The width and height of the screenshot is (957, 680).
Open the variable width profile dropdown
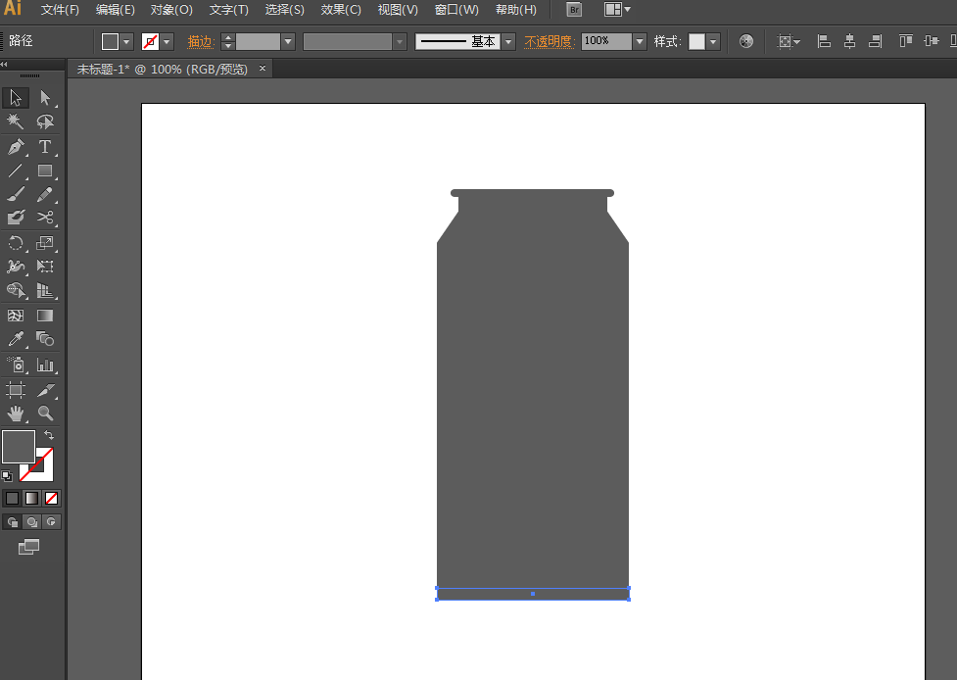point(400,41)
